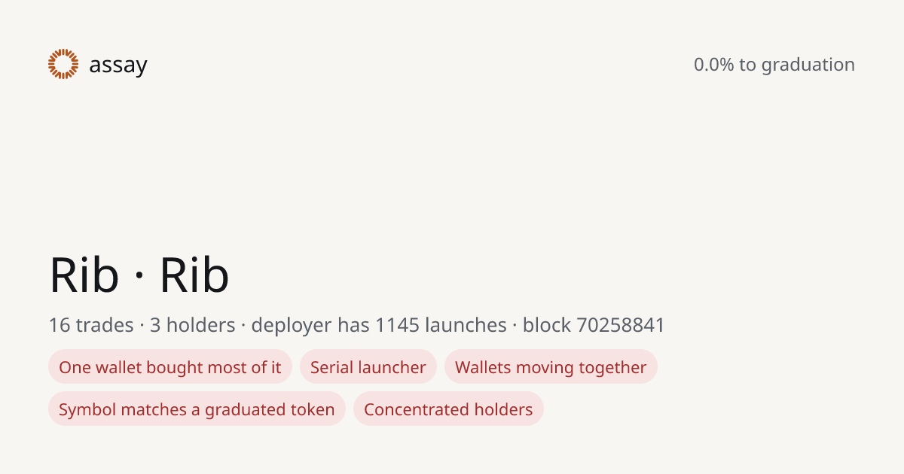Select the One wallet bought most of it tag
The width and height of the screenshot is (904, 474).
pos(170,367)
